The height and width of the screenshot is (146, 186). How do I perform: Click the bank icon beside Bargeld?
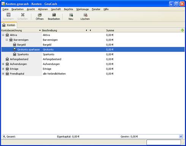(14, 44)
